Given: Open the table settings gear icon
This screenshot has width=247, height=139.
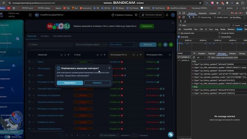Looking at the screenshot, I should coord(165,45).
